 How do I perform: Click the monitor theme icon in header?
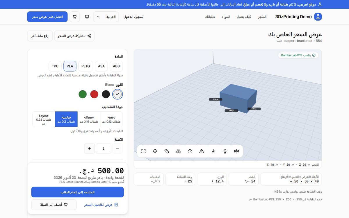pos(87,17)
